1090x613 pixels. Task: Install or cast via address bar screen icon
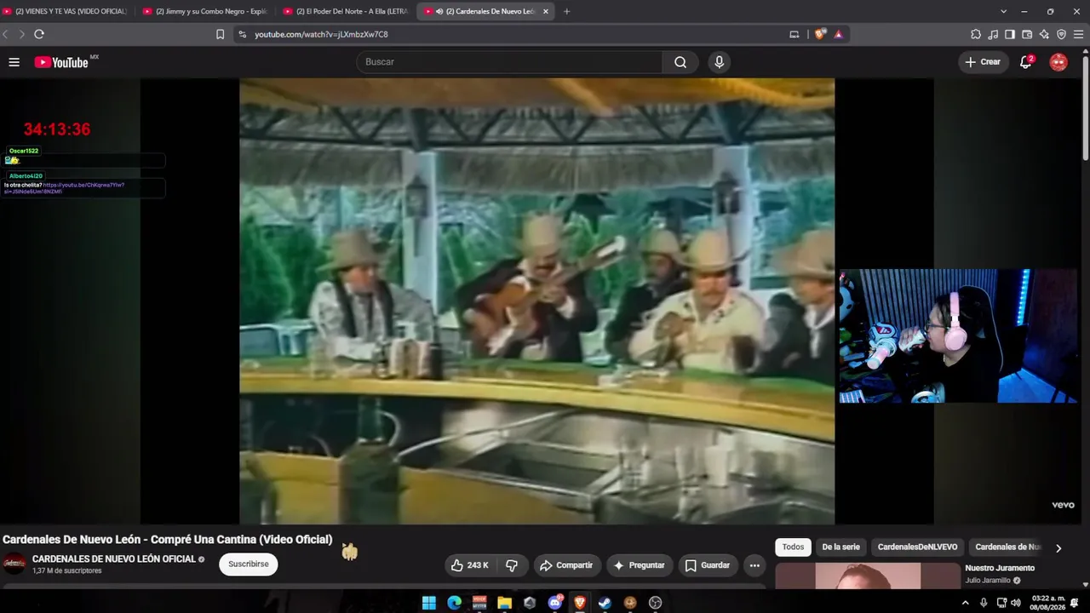795,34
